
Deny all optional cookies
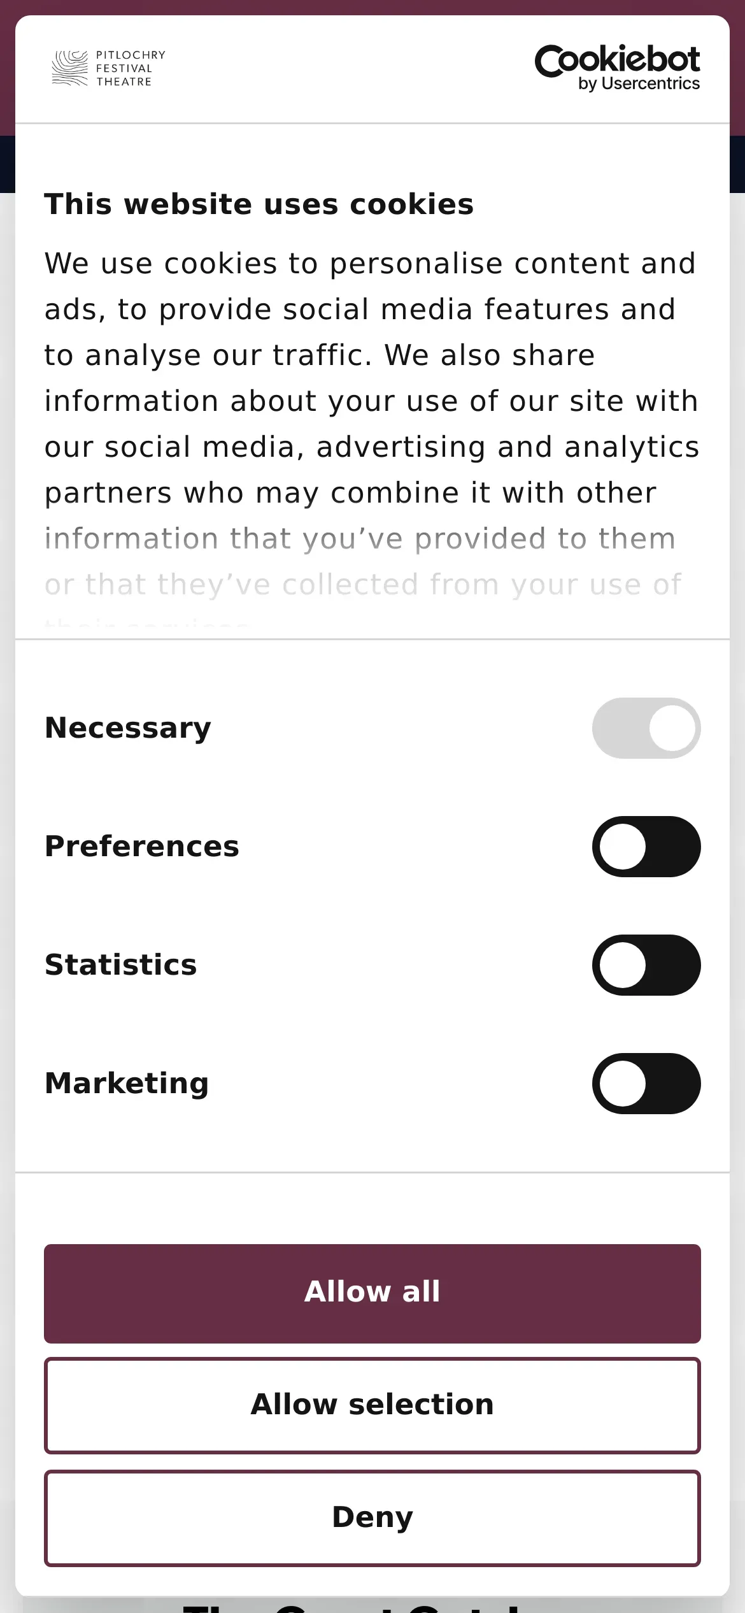372,1517
